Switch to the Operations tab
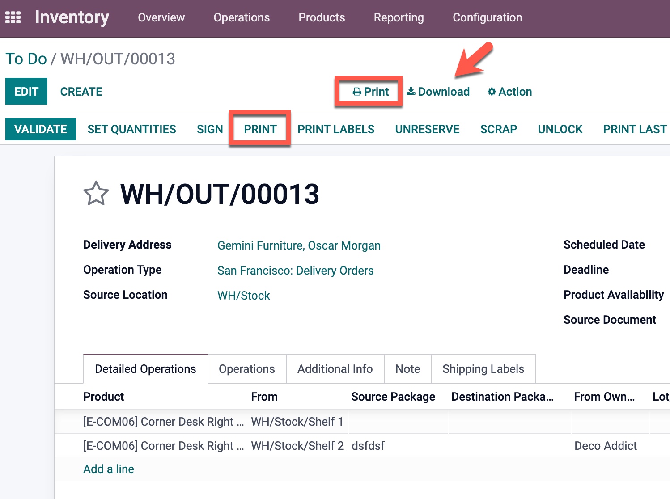This screenshot has height=499, width=670. [247, 369]
